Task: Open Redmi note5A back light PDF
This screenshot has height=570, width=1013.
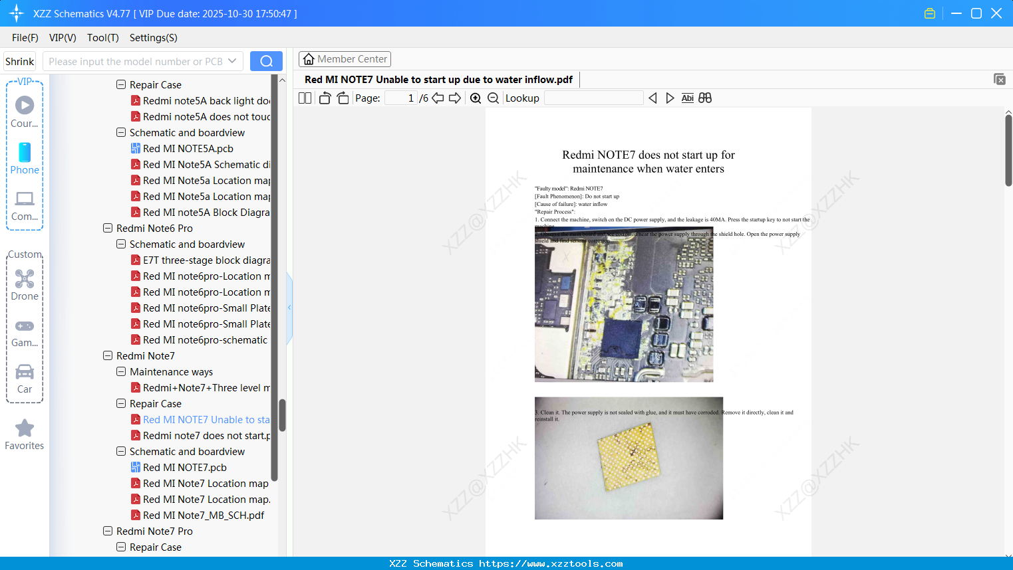Action: point(200,101)
